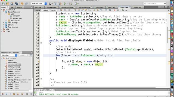Expand the LTJava1 project node
The image size is (174, 97).
1,31
